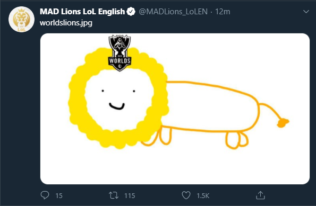
Task: Click the verified checkmark badge
Action: 131,12
